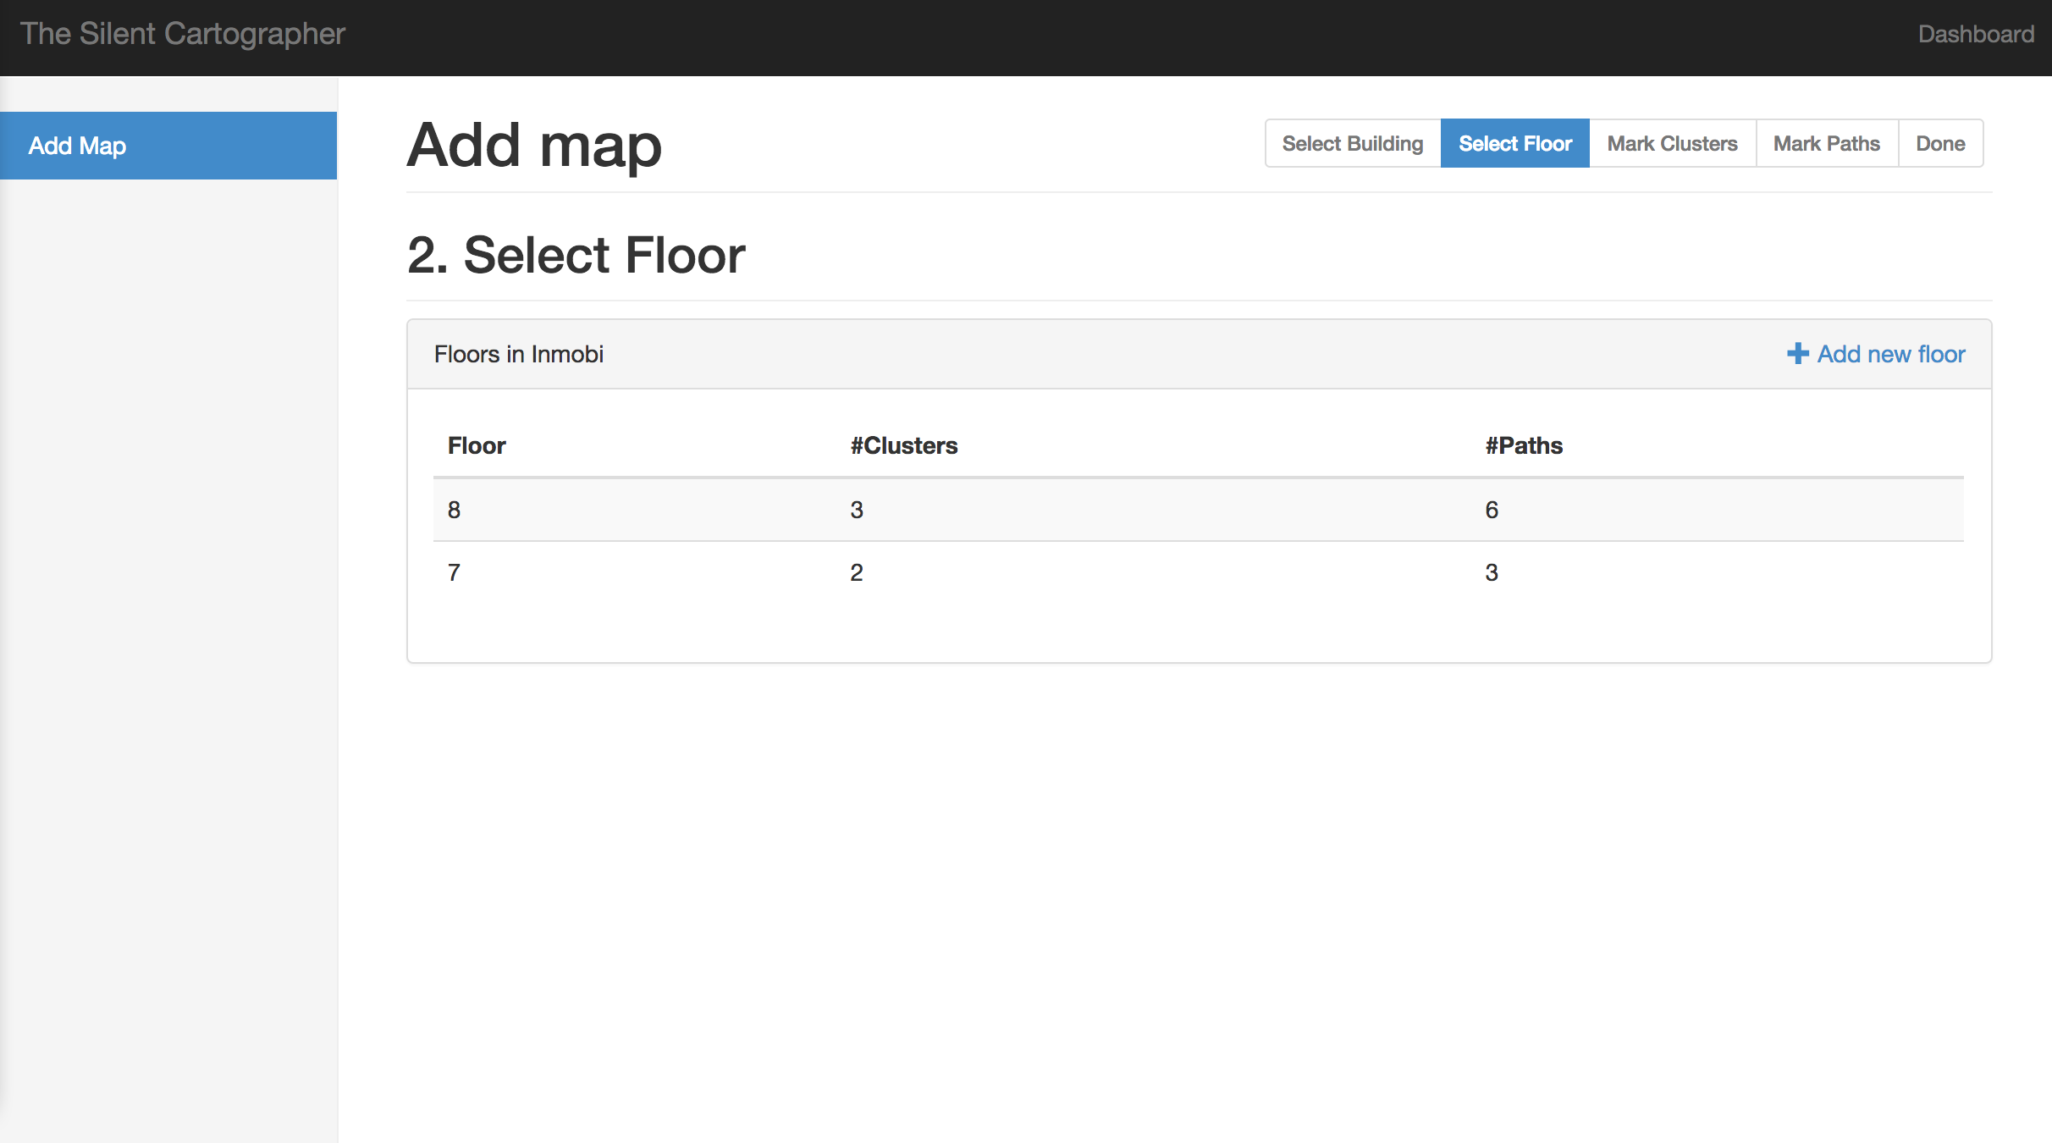Click the #Clusters column header

903,446
